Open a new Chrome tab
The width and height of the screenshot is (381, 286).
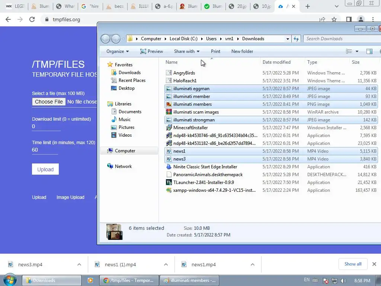[308, 6]
